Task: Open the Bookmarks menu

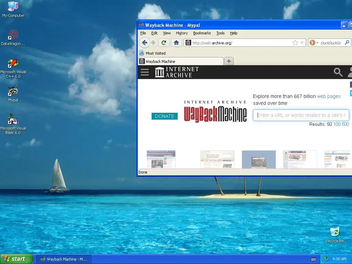Action: pyautogui.click(x=202, y=33)
